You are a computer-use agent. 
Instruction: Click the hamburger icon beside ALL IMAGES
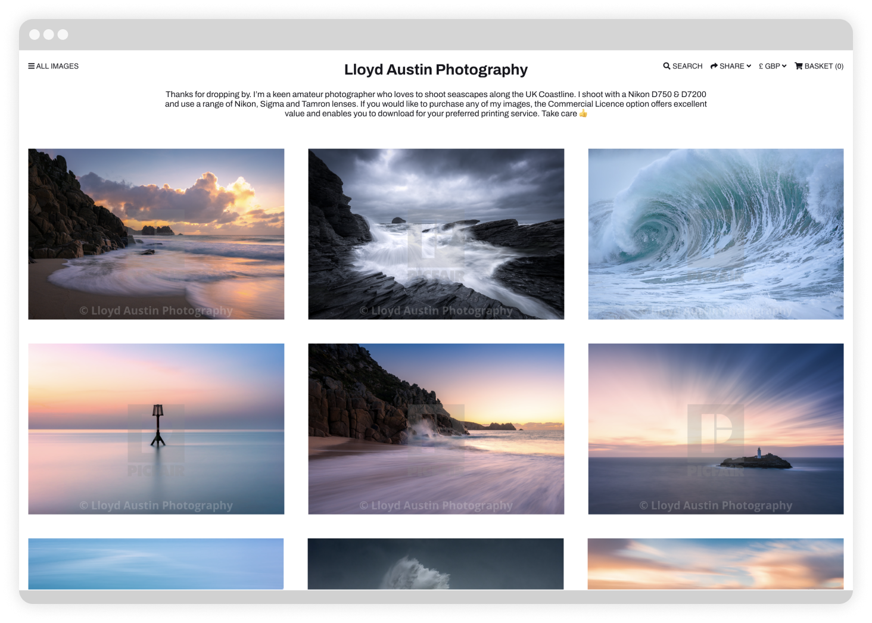(x=32, y=66)
